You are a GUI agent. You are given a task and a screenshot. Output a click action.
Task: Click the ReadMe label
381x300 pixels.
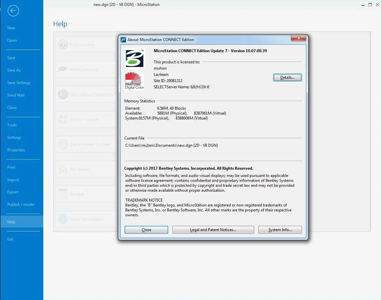point(77,194)
